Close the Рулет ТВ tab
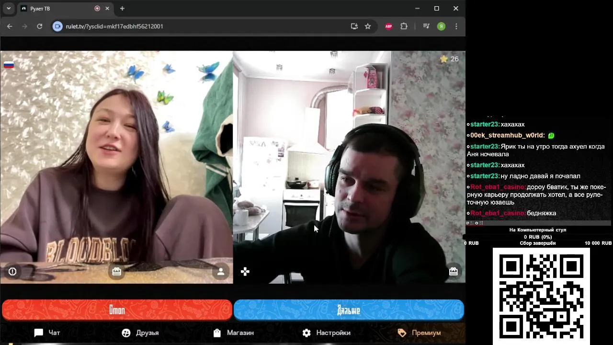The height and width of the screenshot is (345, 613). point(107,9)
